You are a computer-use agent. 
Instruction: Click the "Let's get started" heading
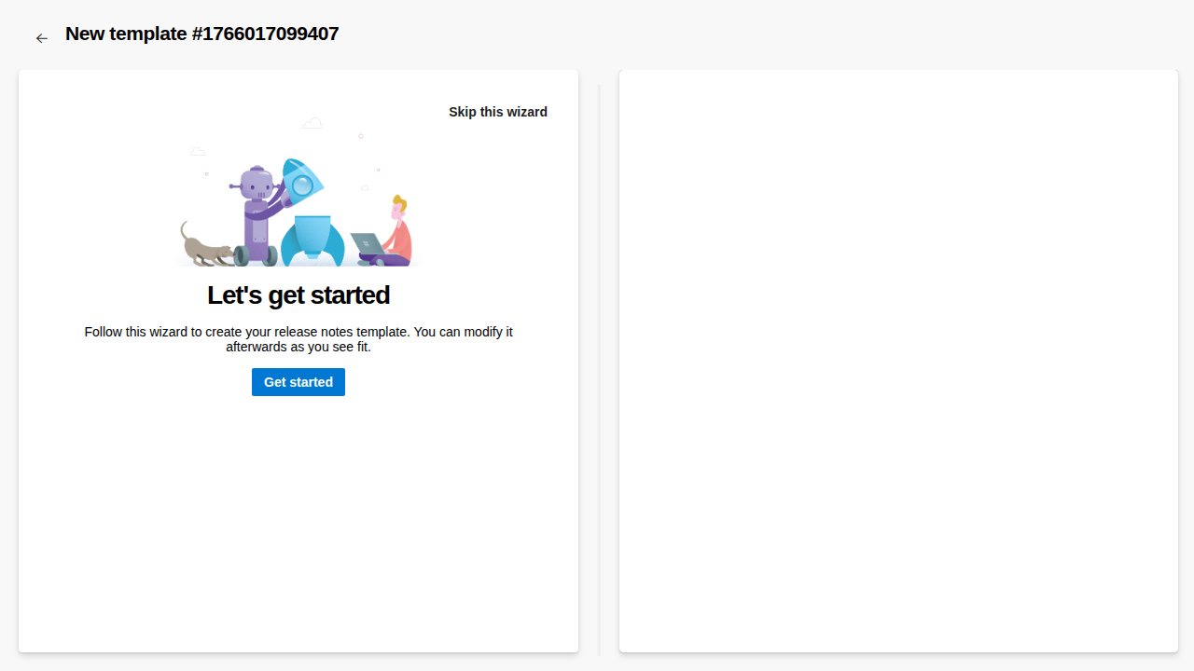(298, 295)
